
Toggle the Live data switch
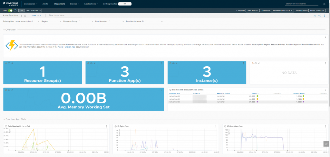[x=10, y=11]
